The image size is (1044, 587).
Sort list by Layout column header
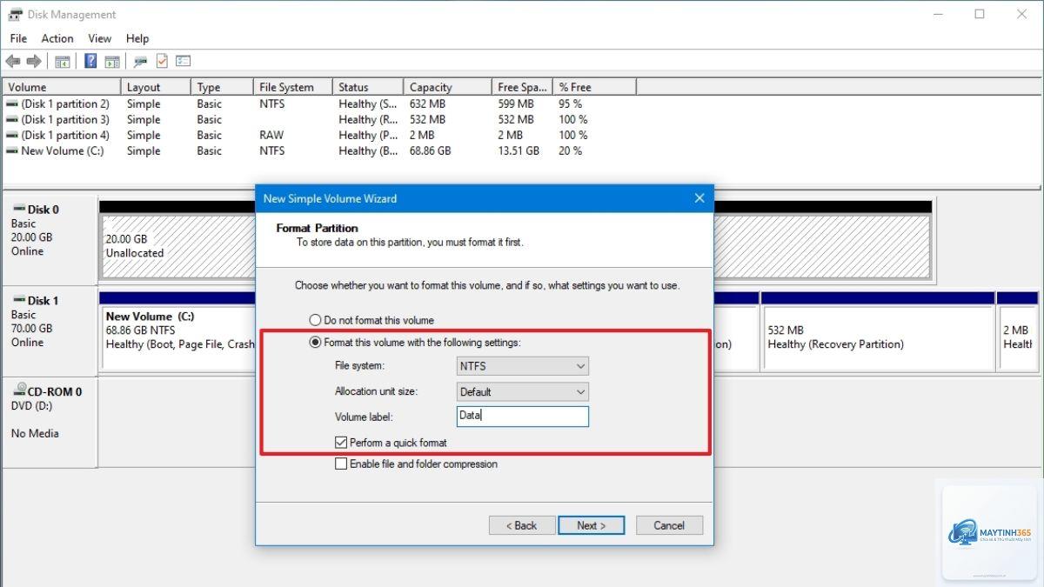tap(156, 87)
